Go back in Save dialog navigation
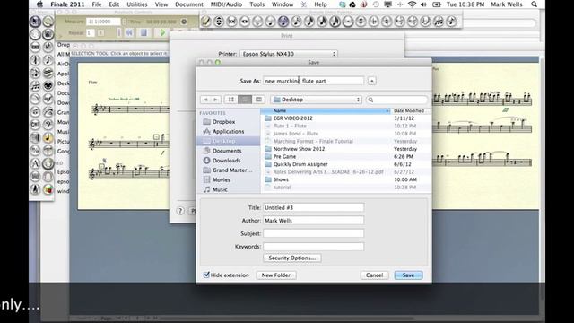 tap(205, 100)
